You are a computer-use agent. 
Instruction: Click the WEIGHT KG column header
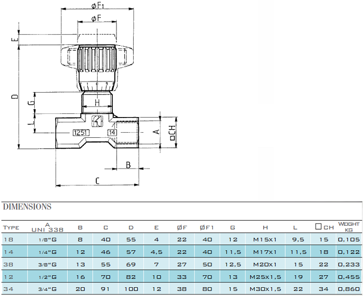tap(349, 227)
